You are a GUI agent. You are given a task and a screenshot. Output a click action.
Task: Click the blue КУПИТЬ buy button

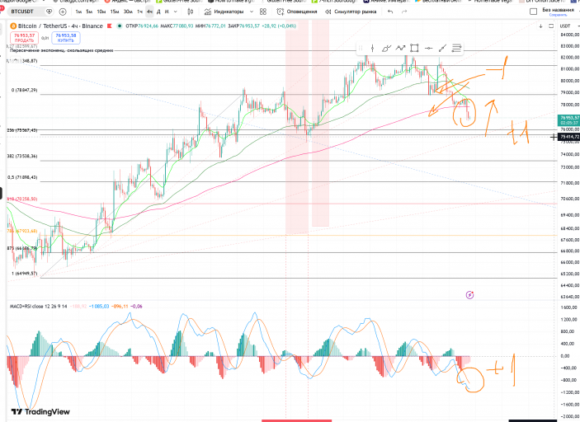66,38
